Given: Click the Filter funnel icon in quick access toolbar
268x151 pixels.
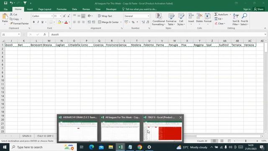Looking at the screenshot, I should tap(25, 3).
